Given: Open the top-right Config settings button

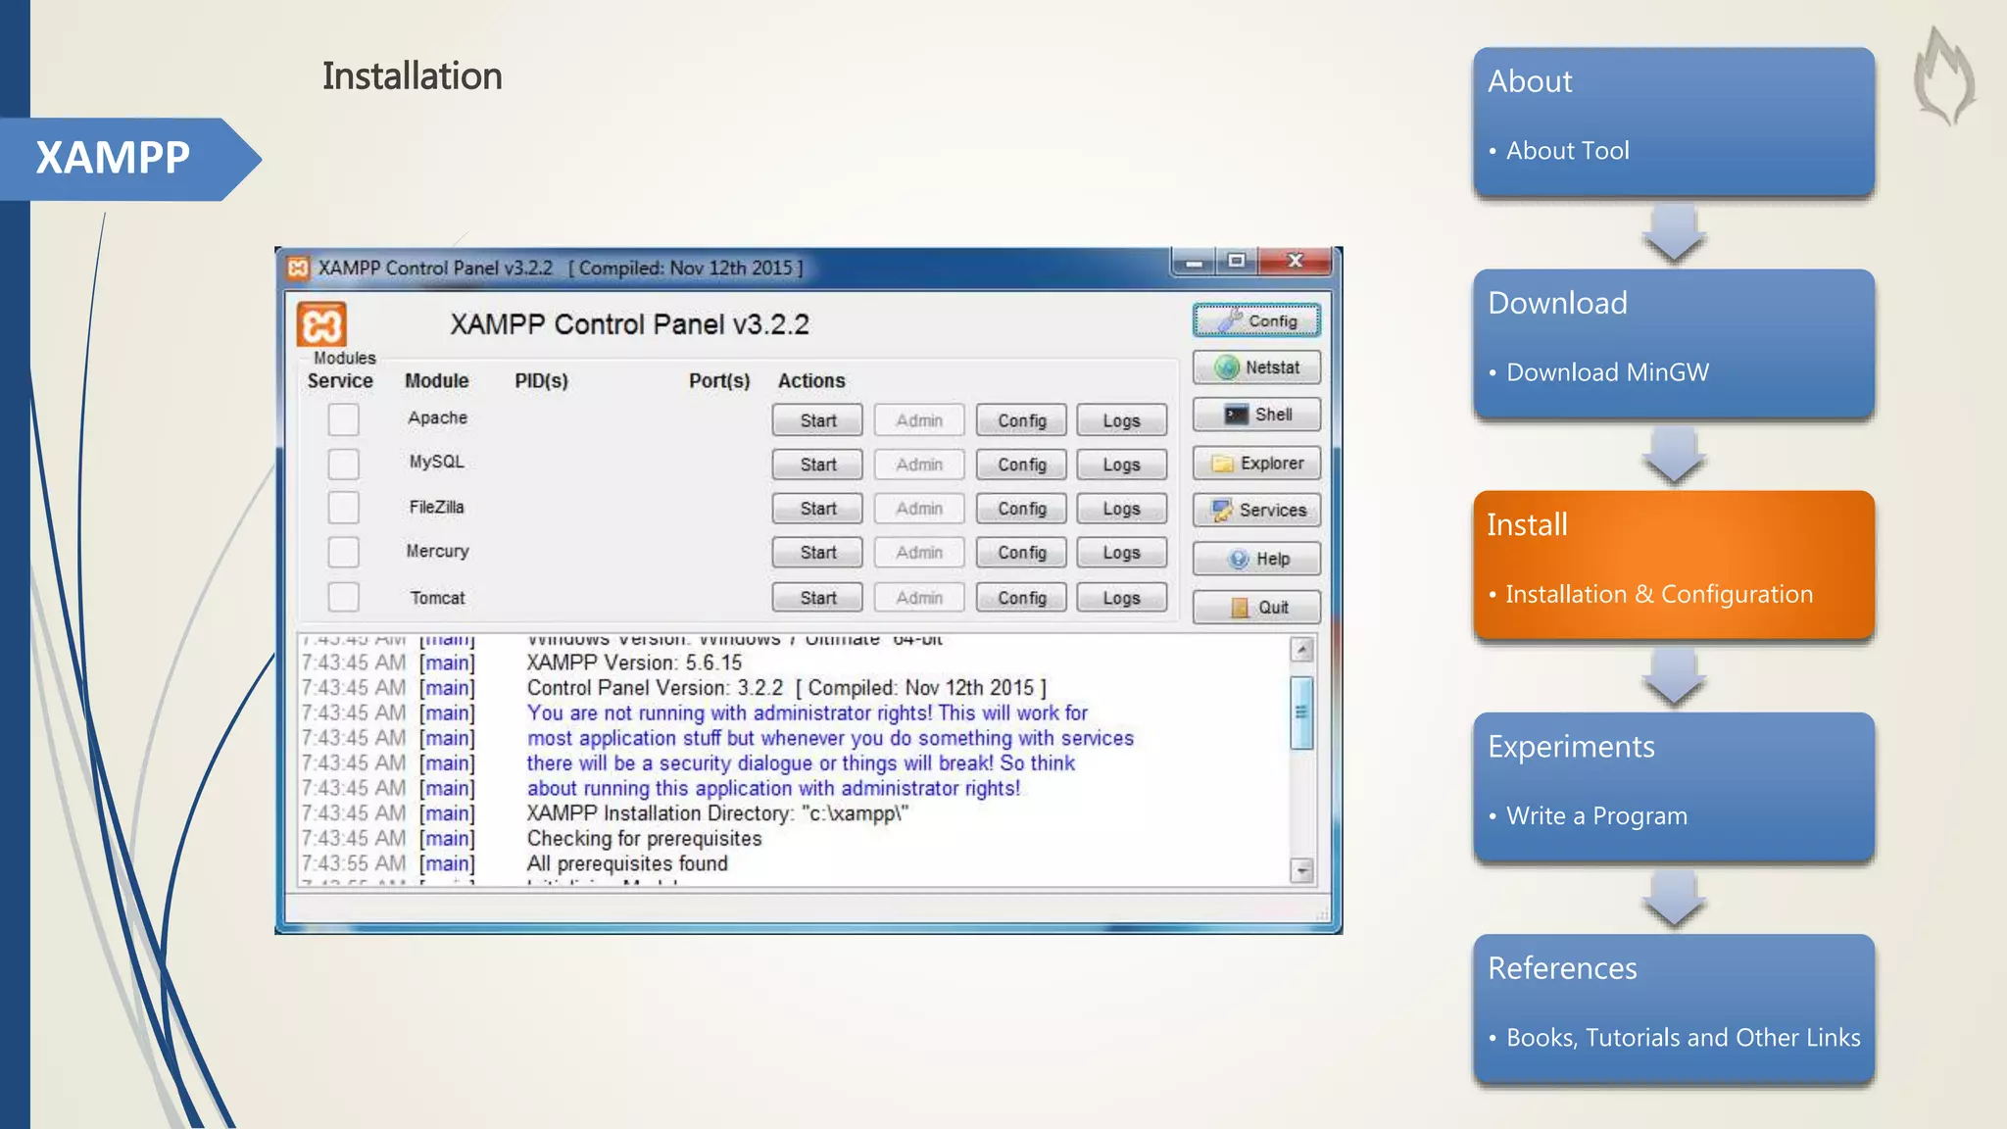Looking at the screenshot, I should (1256, 320).
